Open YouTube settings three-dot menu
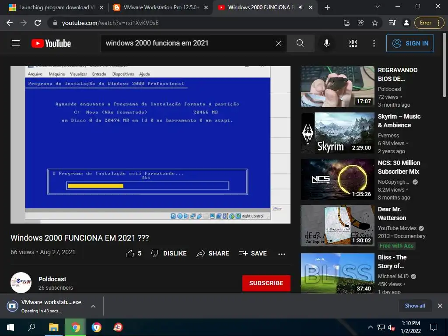 click(x=374, y=43)
